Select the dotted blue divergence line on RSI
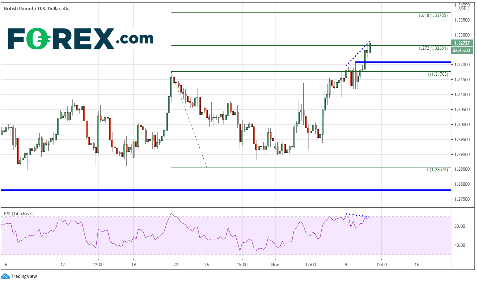477x283 pixels. coord(357,215)
